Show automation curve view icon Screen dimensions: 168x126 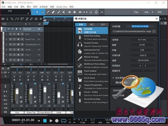[17, 19]
